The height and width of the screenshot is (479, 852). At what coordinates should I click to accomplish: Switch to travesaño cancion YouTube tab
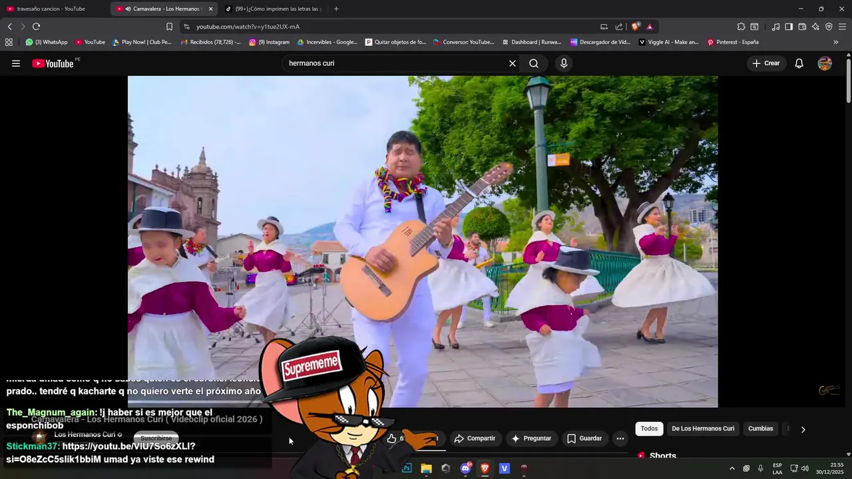coord(52,9)
